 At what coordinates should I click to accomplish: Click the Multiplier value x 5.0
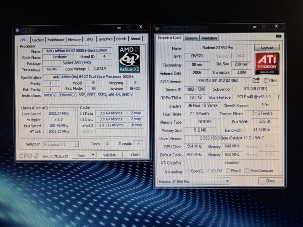(59, 119)
